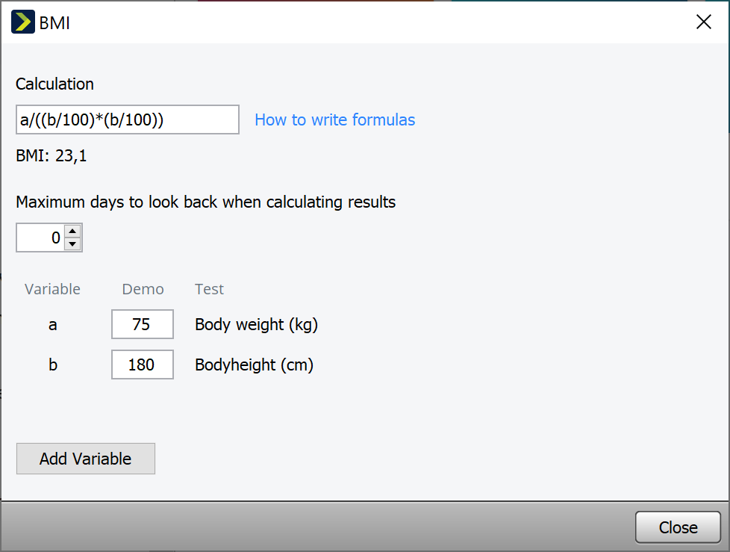Click variable name a in the table
Viewport: 730px width, 552px height.
[x=52, y=325]
